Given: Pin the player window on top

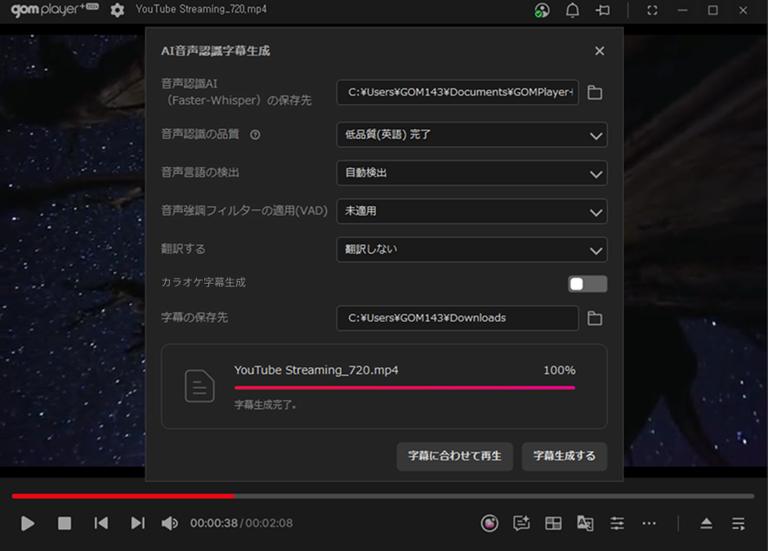Looking at the screenshot, I should [603, 11].
